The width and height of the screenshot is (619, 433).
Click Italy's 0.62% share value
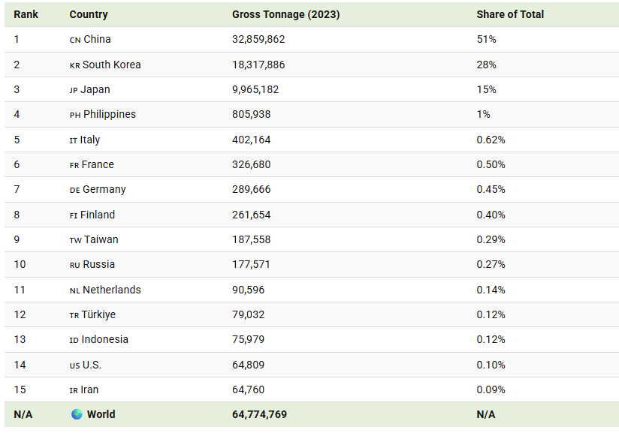click(x=491, y=140)
